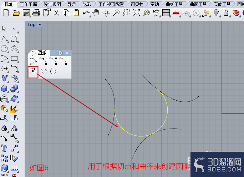Cut selection with scissors icon
This screenshot has height=177, width=244.
tap(56, 13)
